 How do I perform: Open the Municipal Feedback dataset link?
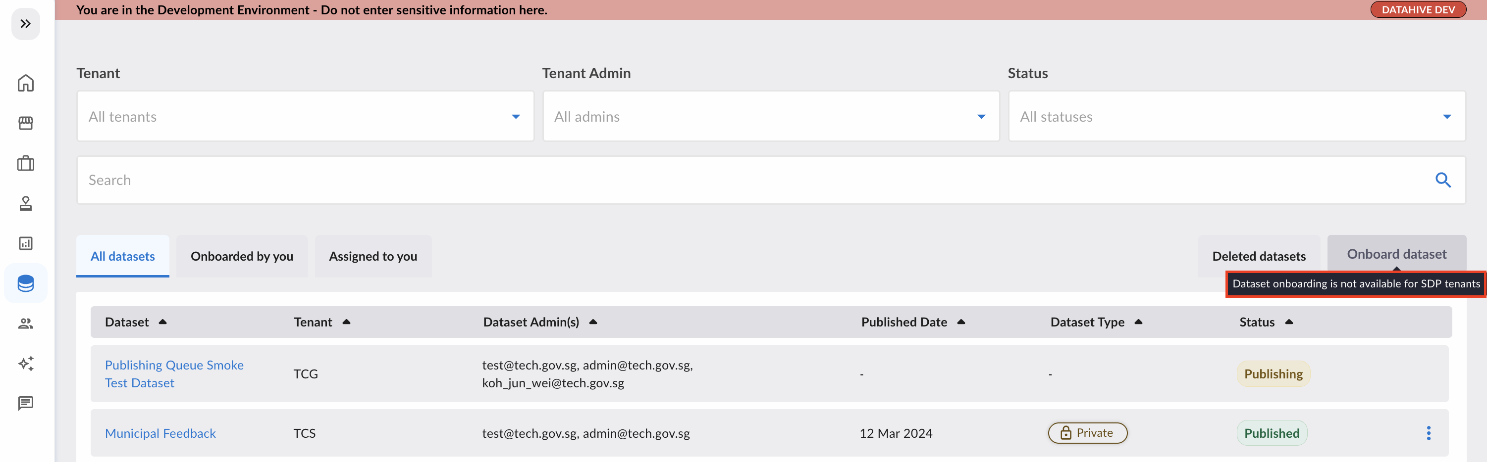[160, 433]
